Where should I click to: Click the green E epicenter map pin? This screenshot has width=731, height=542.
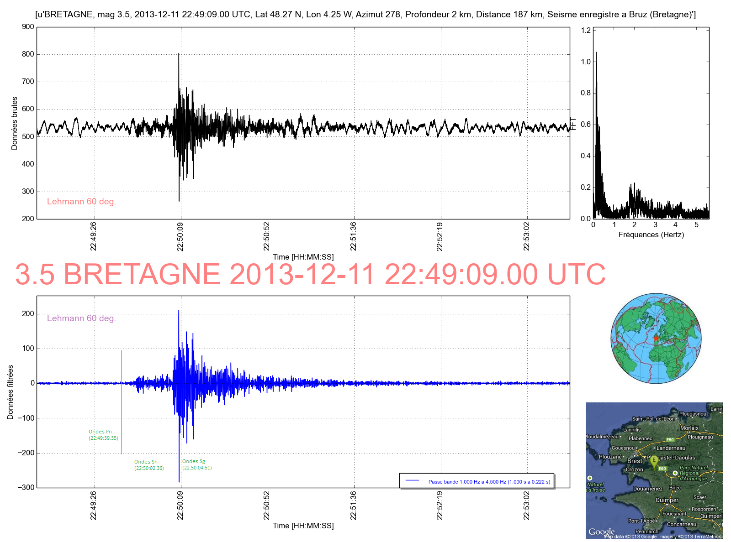[654, 461]
